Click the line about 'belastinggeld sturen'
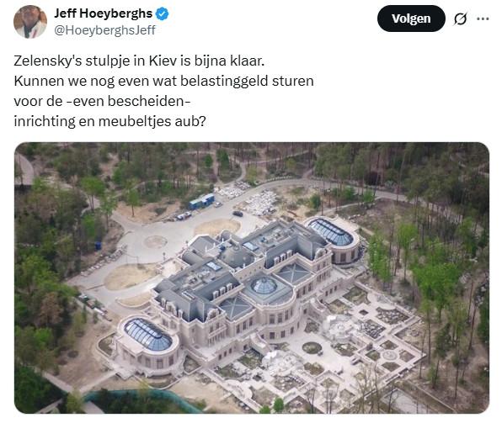 tap(163, 81)
